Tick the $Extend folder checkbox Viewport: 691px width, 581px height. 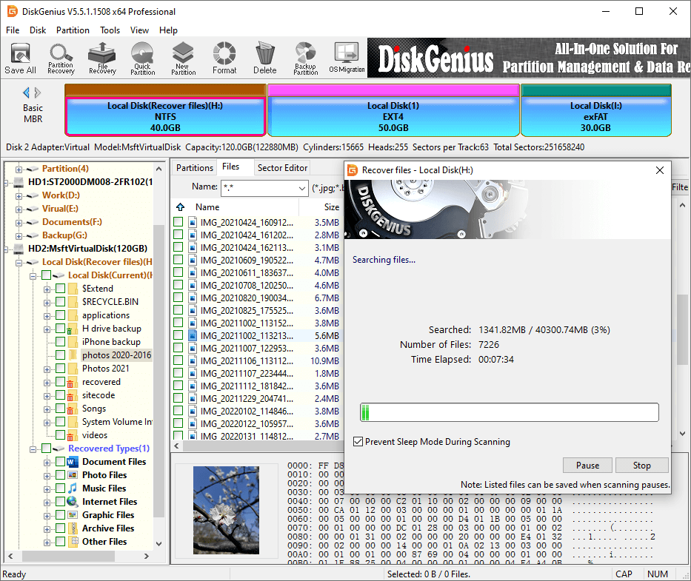[61, 289]
